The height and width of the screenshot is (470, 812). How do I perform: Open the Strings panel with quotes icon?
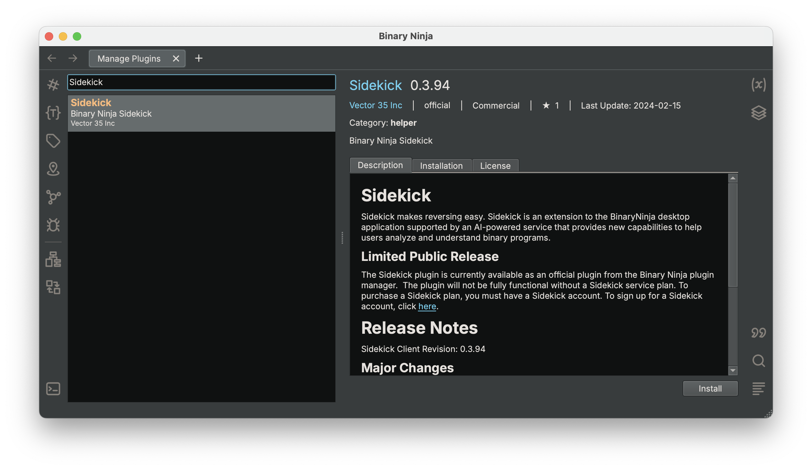[759, 333]
